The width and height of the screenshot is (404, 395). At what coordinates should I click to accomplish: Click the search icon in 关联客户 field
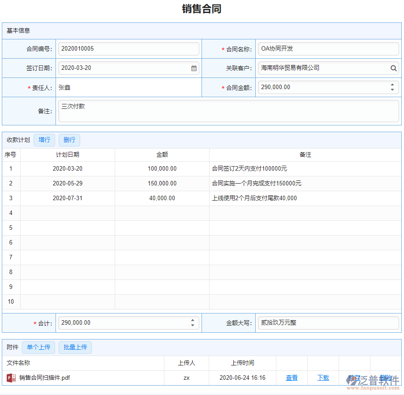click(x=393, y=69)
